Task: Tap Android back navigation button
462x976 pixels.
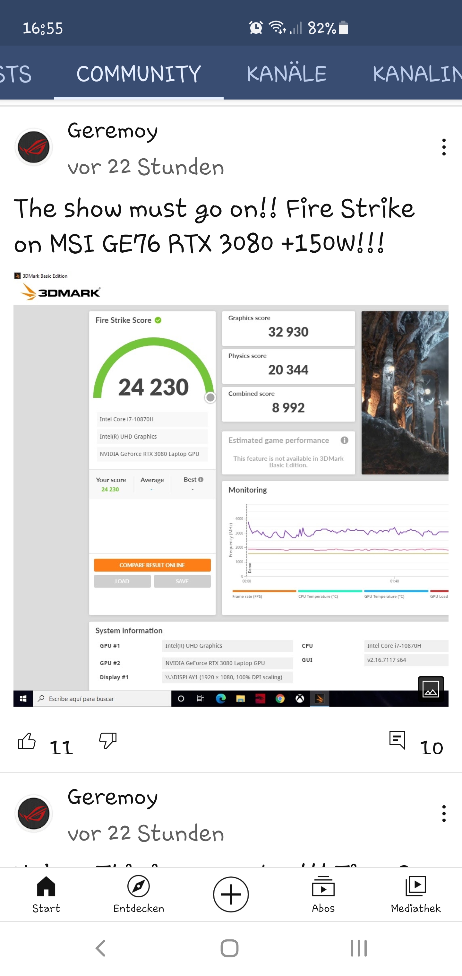Action: [100, 948]
